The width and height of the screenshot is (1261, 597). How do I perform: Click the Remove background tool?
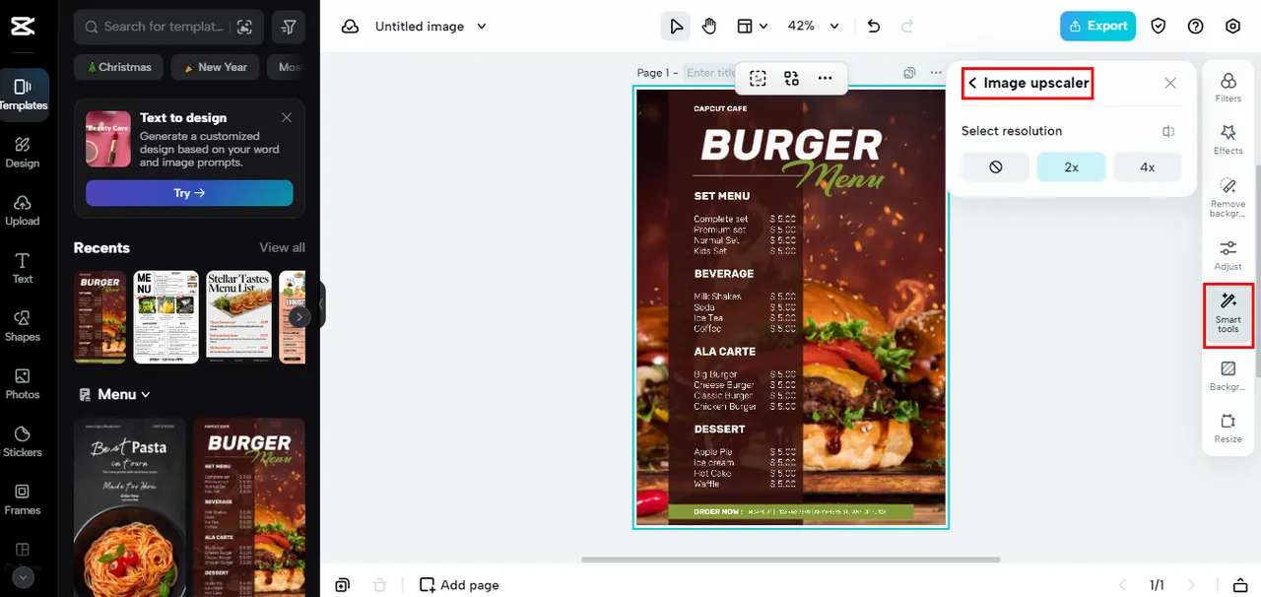pos(1228,197)
